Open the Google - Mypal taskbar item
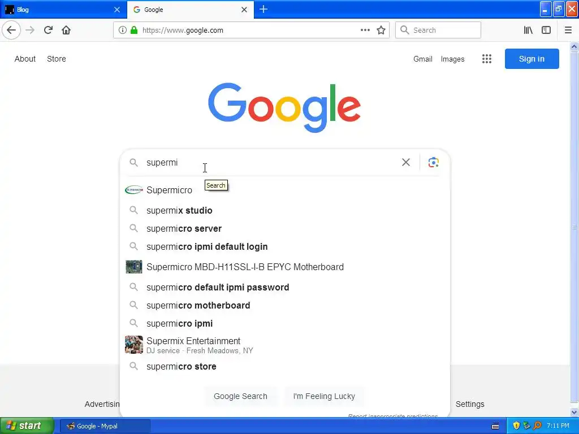Image resolution: width=579 pixels, height=434 pixels. pos(105,426)
